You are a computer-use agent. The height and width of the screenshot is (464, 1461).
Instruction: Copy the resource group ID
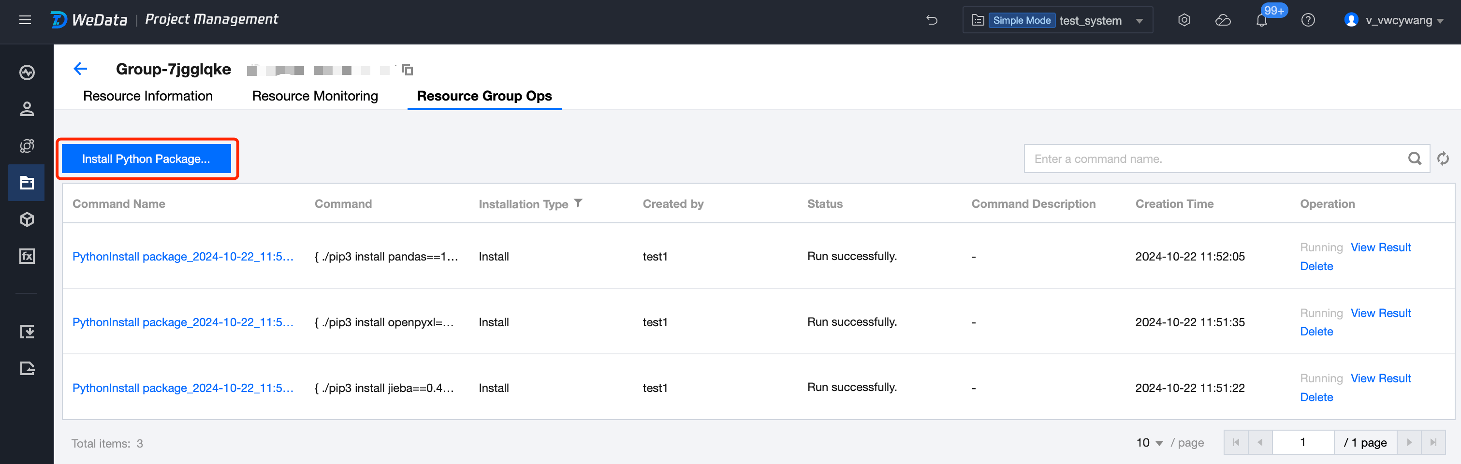(x=407, y=70)
